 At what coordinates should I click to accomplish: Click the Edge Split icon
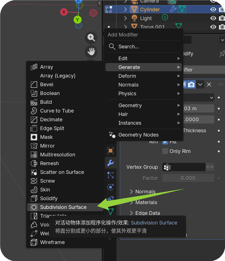click(34, 128)
